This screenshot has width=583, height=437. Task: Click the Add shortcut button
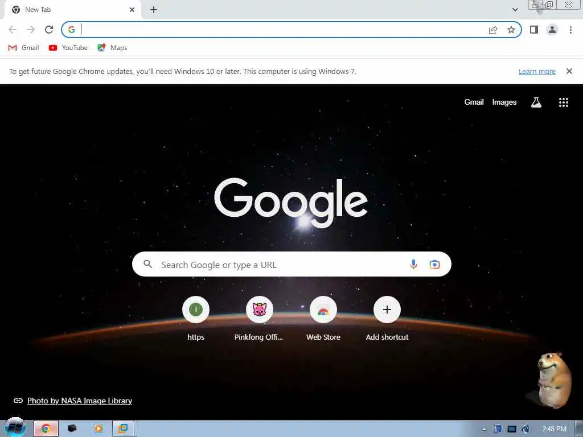point(387,318)
